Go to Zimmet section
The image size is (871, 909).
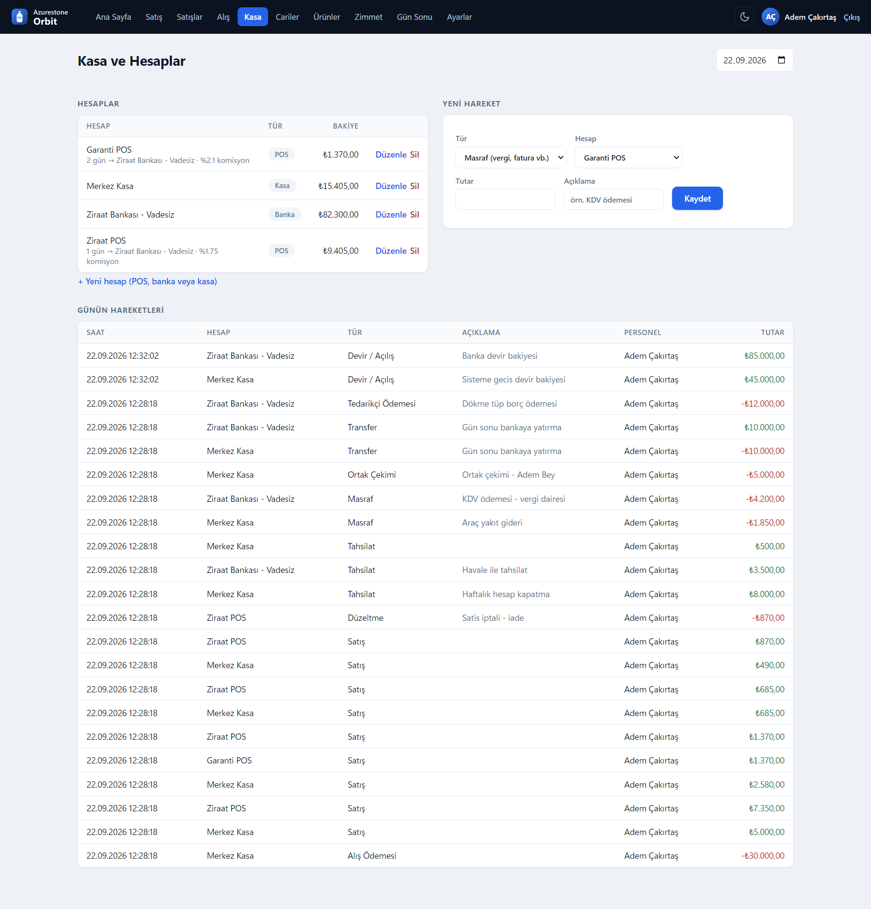(368, 17)
